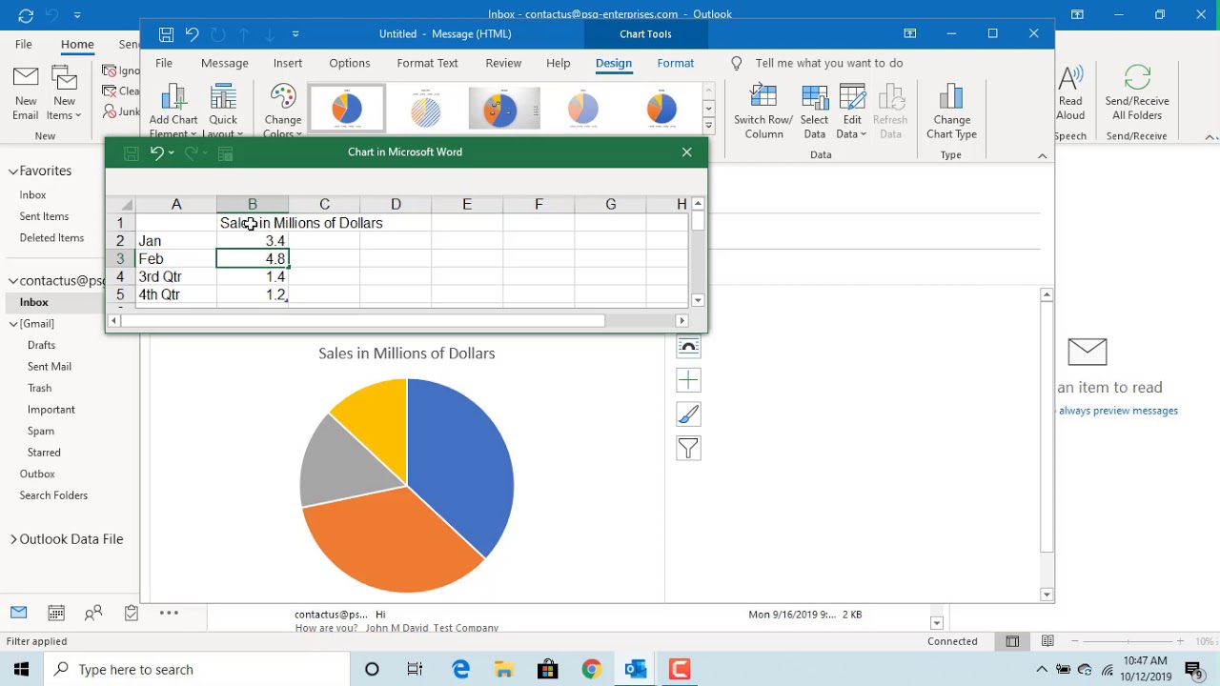
Task: Open the Format tab under Chart Tools
Action: (675, 63)
